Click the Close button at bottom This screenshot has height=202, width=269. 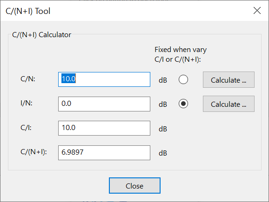point(134,186)
